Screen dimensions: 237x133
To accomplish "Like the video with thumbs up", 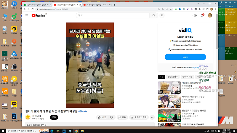I will pos(103,117).
